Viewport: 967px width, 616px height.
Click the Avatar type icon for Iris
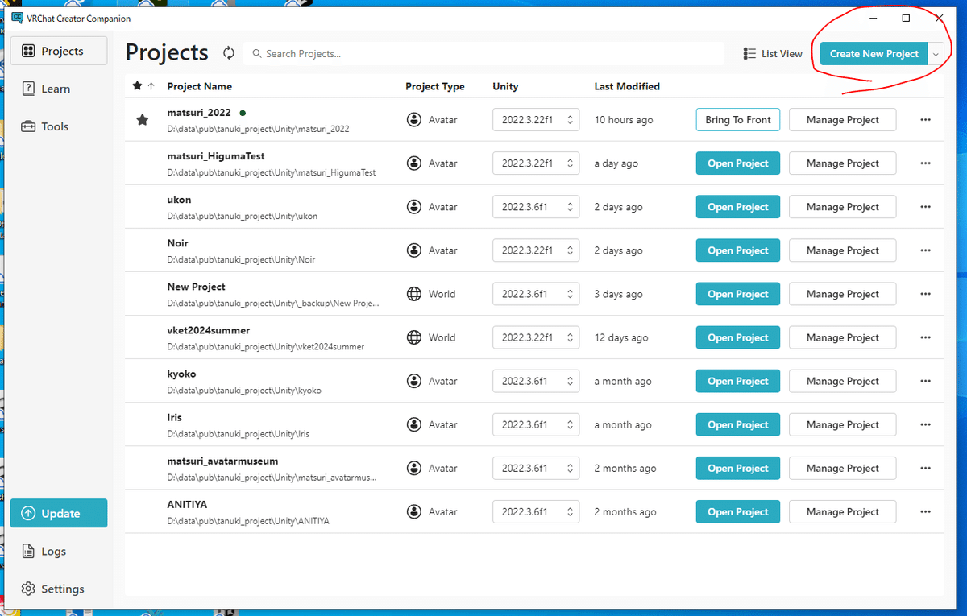pos(414,424)
